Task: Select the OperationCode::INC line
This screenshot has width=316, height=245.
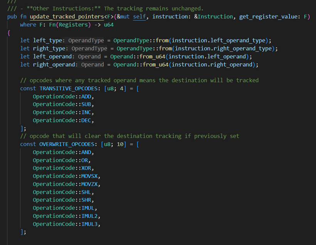Action: click(63, 112)
